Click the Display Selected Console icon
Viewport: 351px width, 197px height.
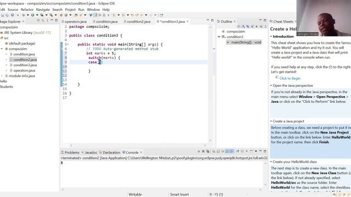(242, 152)
